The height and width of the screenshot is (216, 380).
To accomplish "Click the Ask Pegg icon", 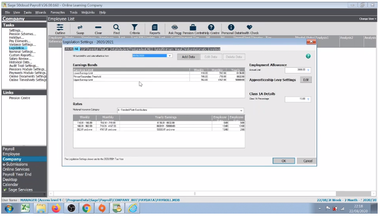I will pos(175,29).
